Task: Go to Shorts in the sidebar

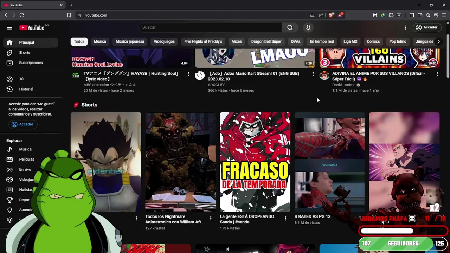Action: coord(31,52)
